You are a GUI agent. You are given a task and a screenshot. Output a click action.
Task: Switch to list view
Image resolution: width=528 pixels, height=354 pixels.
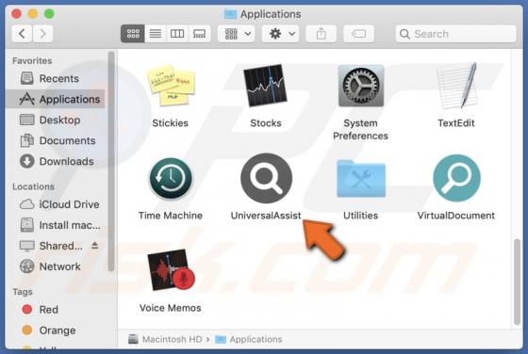coord(156,34)
